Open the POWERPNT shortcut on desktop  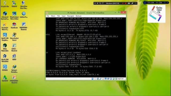click(14, 79)
